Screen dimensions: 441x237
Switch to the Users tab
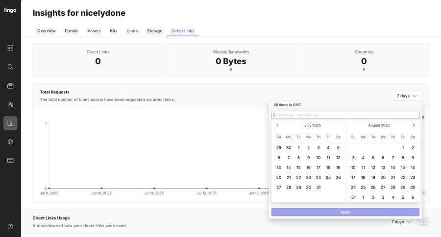pyautogui.click(x=132, y=31)
